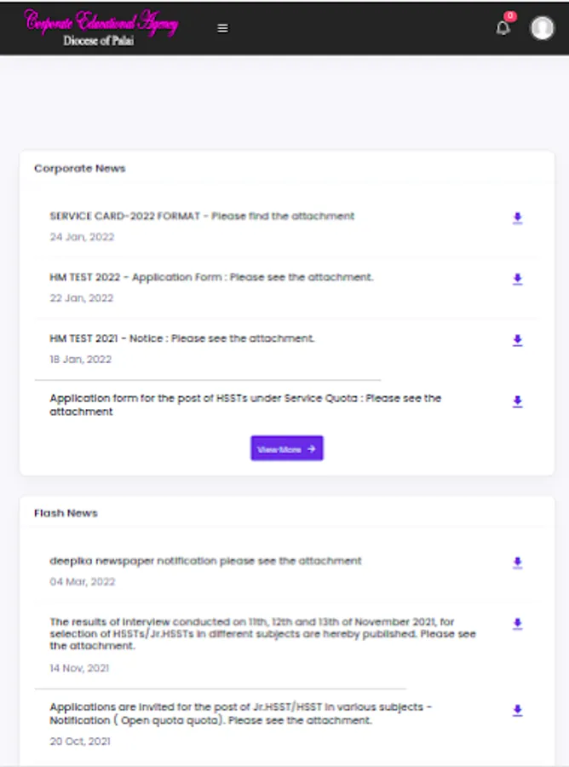This screenshot has width=569, height=767.
Task: Open the user profile avatar
Action: (542, 28)
